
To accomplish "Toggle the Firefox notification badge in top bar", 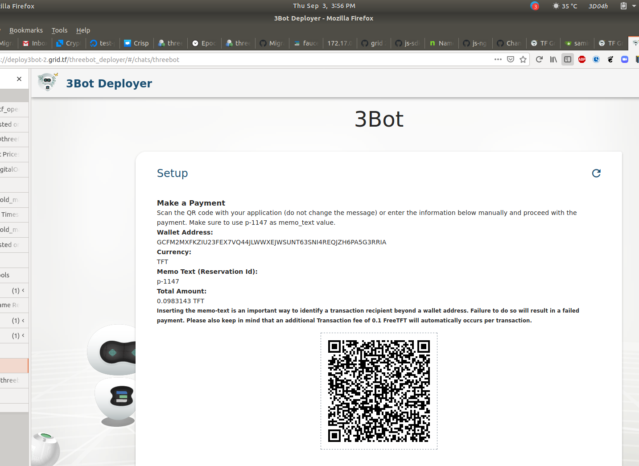I will [534, 6].
